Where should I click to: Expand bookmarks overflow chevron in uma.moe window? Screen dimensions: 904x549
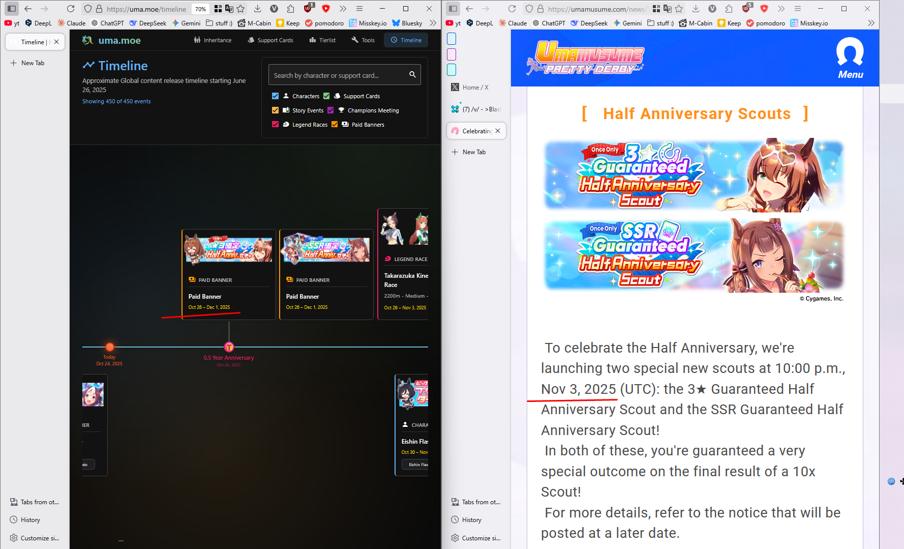pos(433,23)
